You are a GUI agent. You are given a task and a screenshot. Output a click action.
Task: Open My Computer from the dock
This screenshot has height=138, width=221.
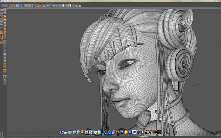[62, 132]
